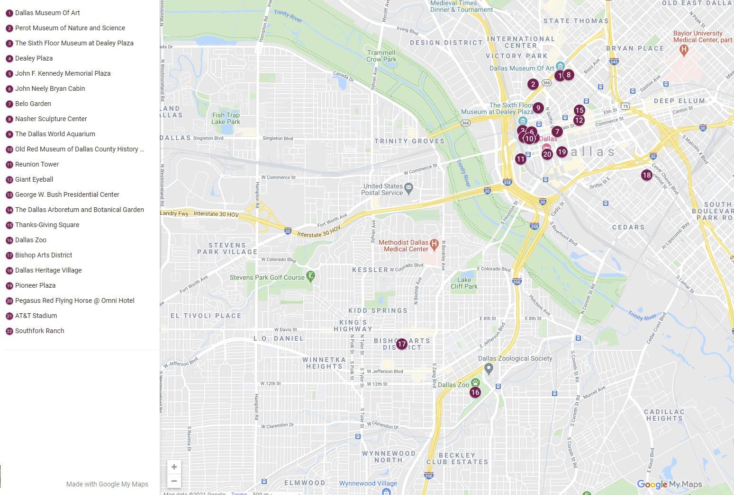Click the zoom in plus button
The width and height of the screenshot is (734, 495).
pos(174,467)
